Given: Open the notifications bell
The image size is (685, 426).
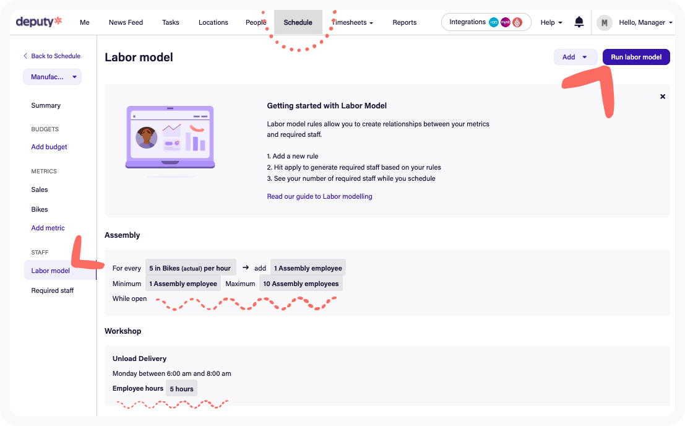Looking at the screenshot, I should pos(579,22).
